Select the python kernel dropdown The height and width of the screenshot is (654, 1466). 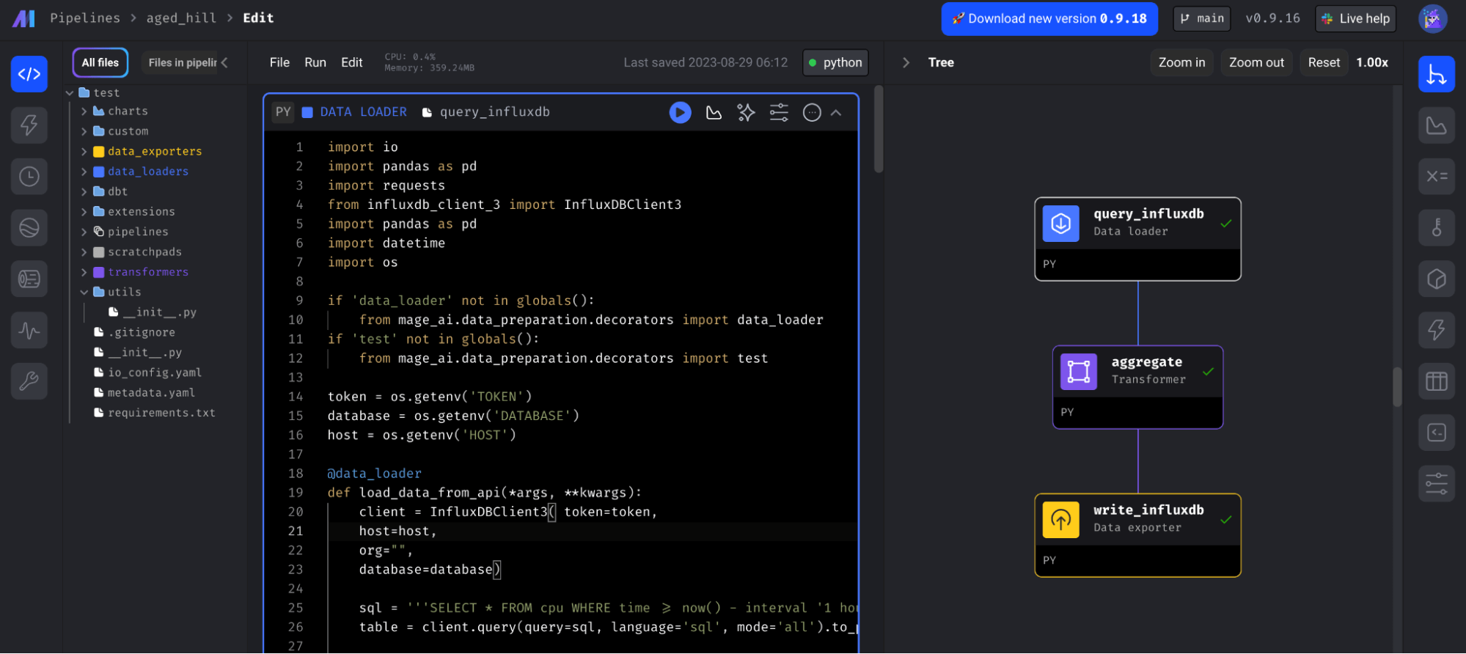(835, 62)
